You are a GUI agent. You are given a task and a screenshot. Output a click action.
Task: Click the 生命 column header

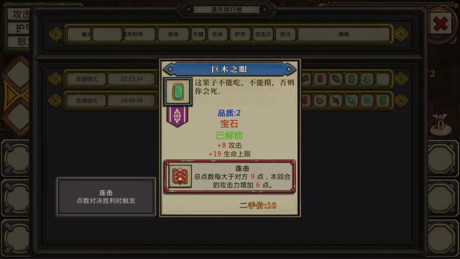tap(217, 35)
